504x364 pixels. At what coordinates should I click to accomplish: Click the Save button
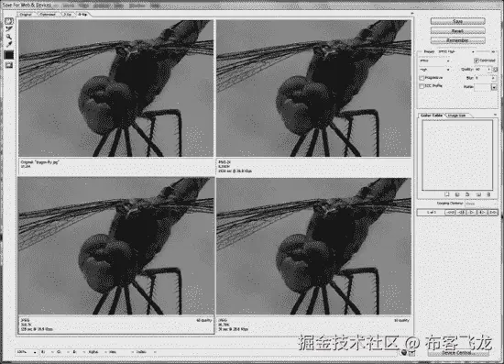(x=457, y=21)
